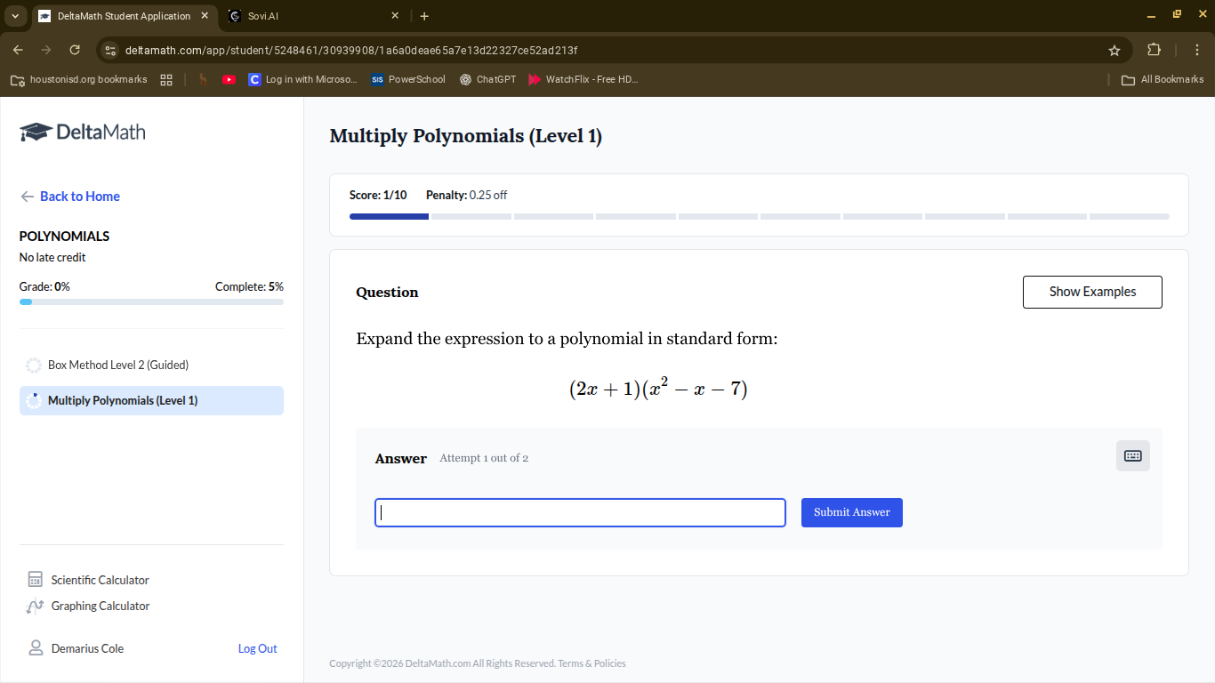Click the Terms & Policies footer link
Viewport: 1215px width, 683px height.
pyautogui.click(x=591, y=663)
